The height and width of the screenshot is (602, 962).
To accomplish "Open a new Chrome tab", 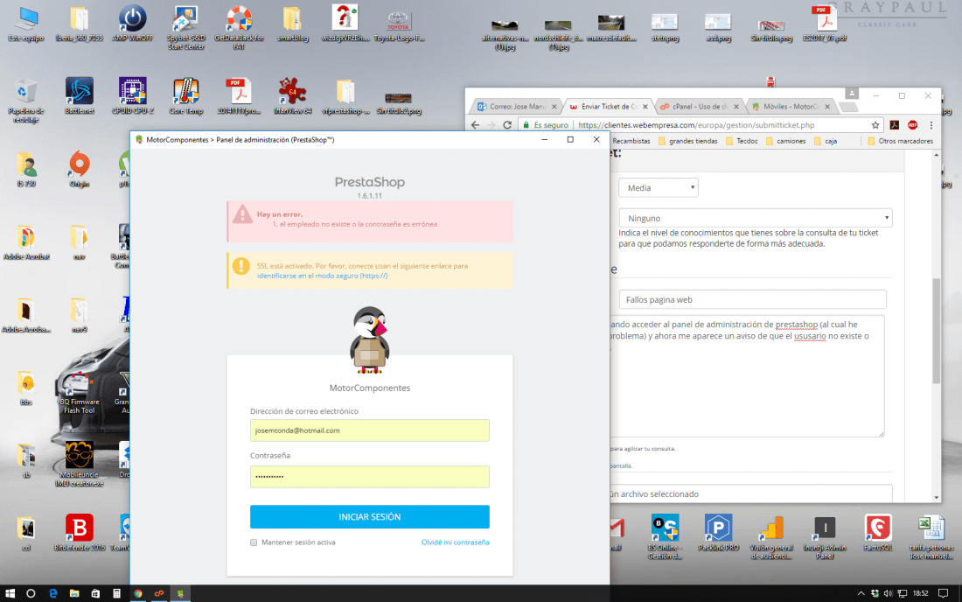I will click(848, 108).
